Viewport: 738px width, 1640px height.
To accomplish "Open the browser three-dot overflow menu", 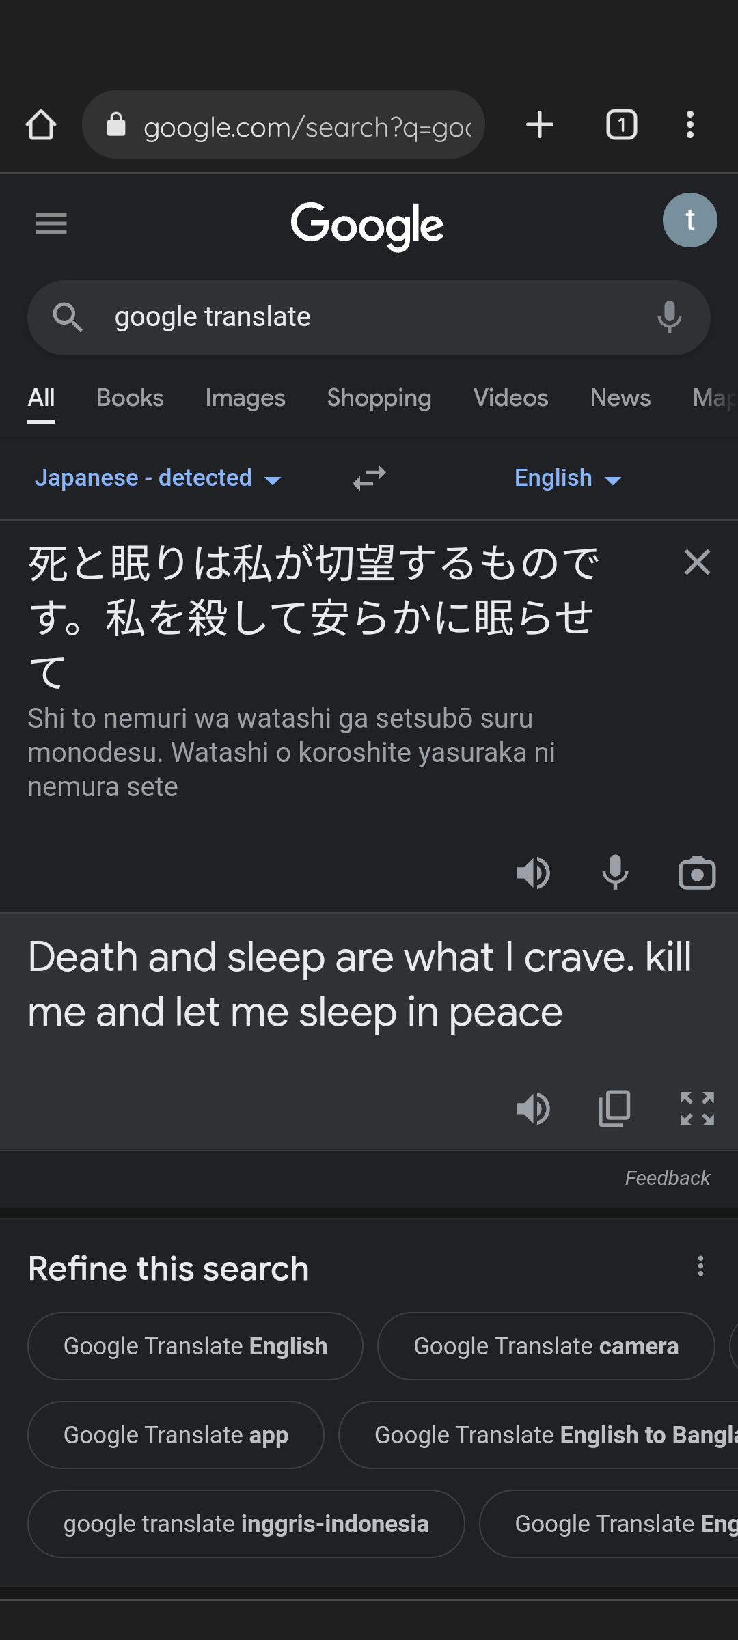I will click(x=690, y=125).
